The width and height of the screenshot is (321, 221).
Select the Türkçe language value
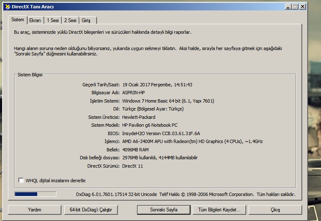(x=153, y=109)
